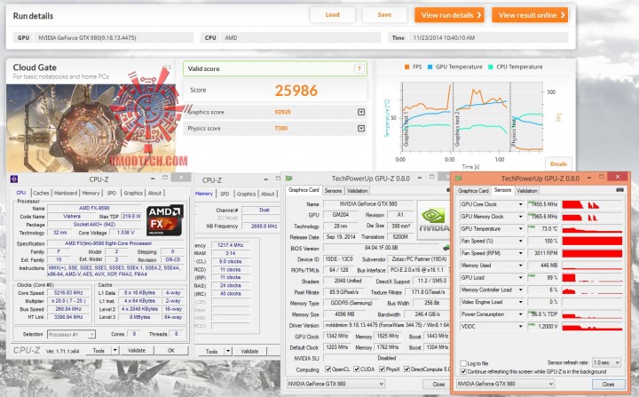Open Graphics tab in front CPU-Z window
The image size is (639, 397).
(133, 193)
